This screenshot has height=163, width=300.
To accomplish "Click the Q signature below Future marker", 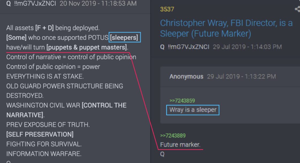I will (x=162, y=154).
